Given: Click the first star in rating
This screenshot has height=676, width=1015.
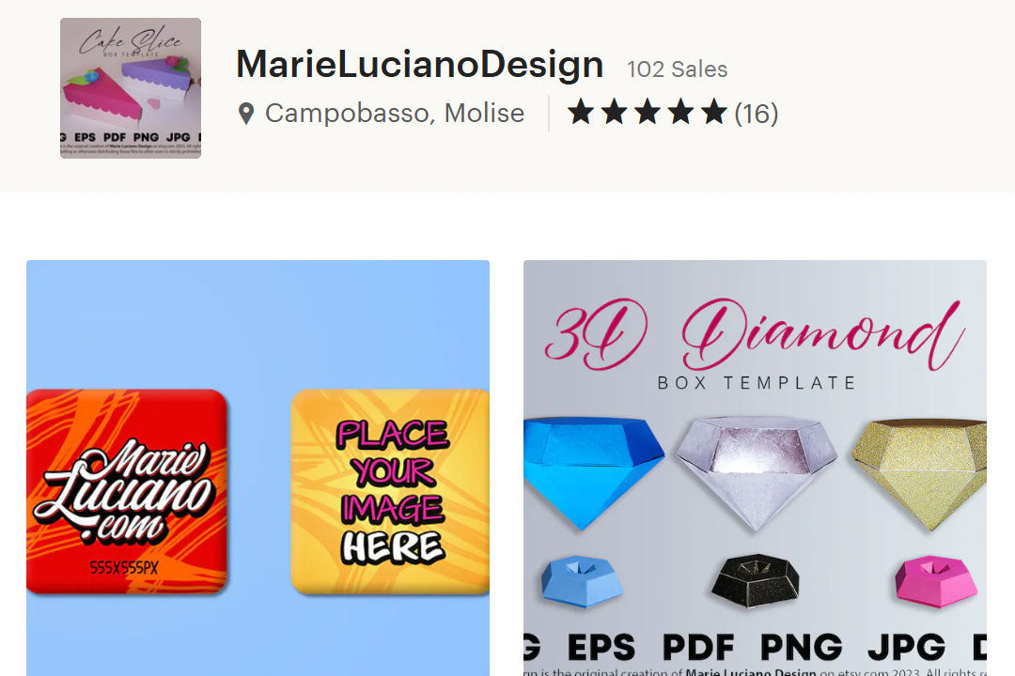Looking at the screenshot, I should [581, 112].
